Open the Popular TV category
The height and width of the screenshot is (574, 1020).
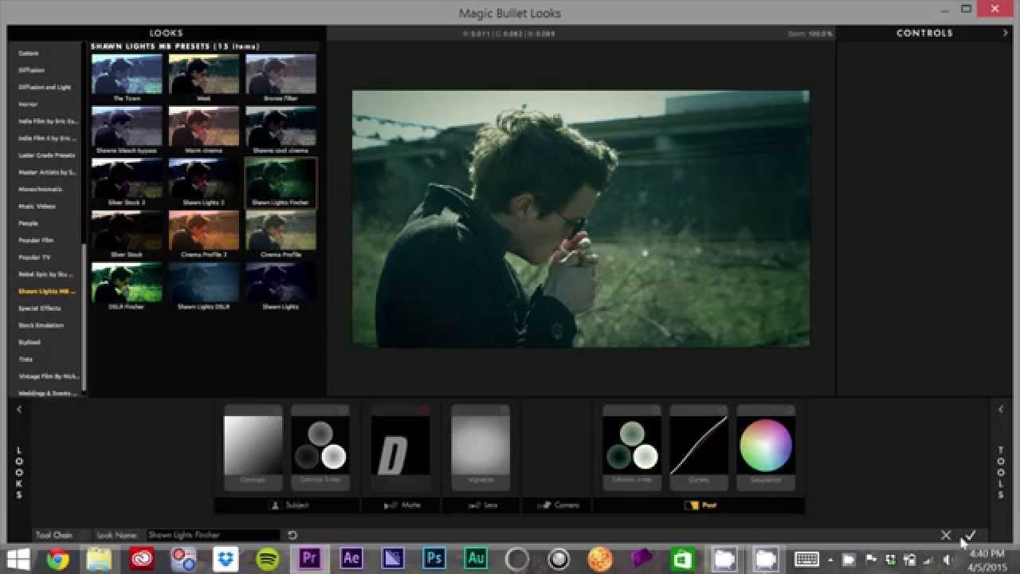point(34,258)
